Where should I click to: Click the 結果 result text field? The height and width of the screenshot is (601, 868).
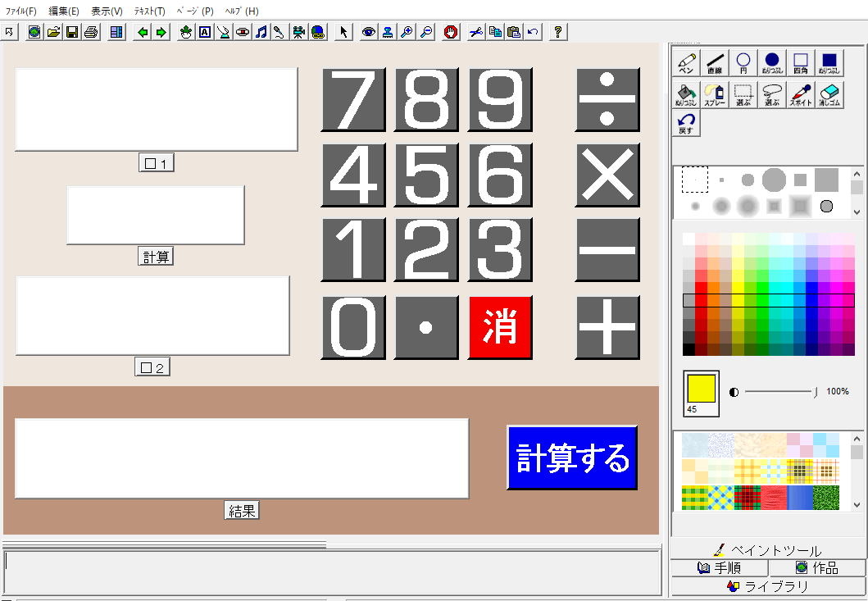242,458
